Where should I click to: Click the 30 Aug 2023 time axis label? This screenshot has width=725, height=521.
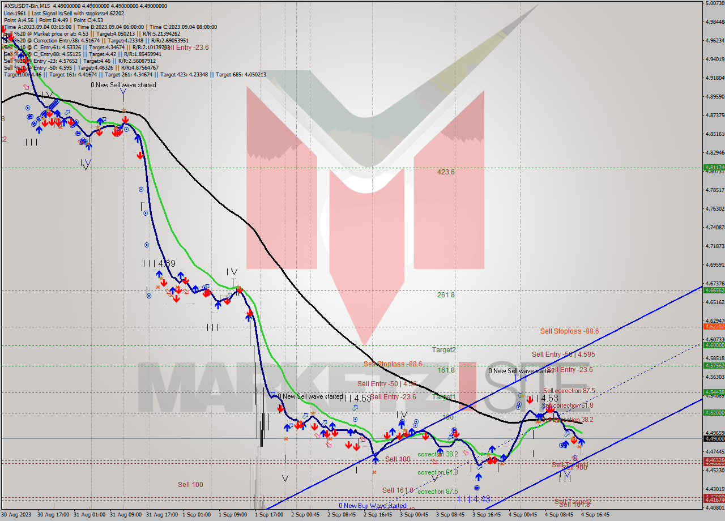(16, 515)
